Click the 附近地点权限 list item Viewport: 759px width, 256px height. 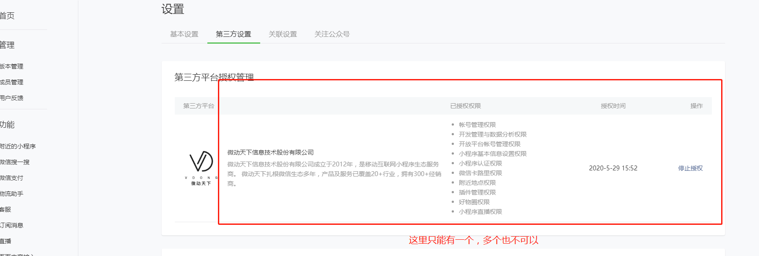click(x=477, y=183)
